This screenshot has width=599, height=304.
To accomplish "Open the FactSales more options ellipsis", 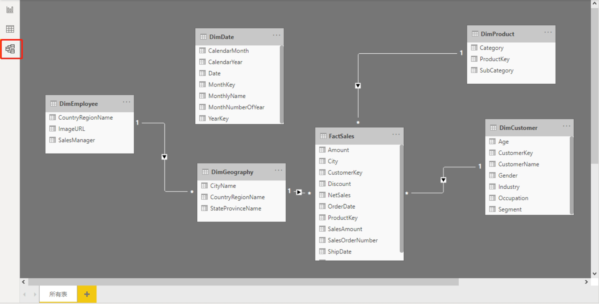I will coord(396,134).
